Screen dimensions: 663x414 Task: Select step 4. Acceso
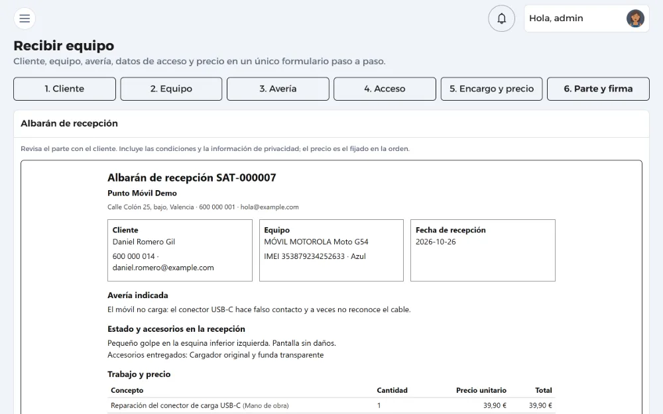(x=385, y=89)
